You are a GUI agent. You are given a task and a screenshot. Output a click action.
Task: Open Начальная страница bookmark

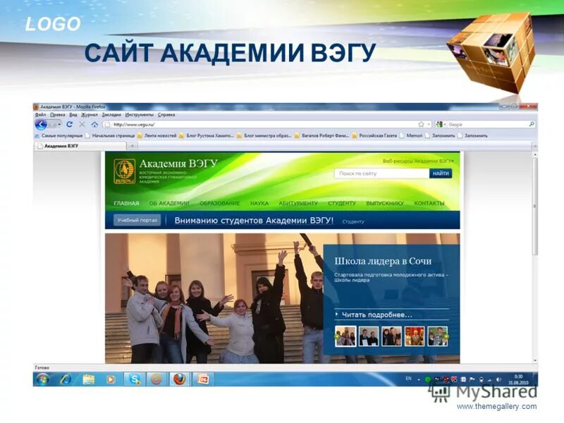pyautogui.click(x=110, y=135)
